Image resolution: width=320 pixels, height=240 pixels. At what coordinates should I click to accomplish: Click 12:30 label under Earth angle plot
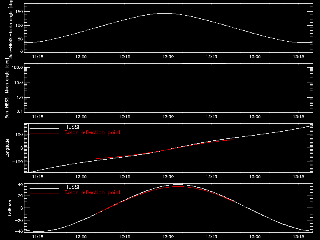(x=168, y=57)
